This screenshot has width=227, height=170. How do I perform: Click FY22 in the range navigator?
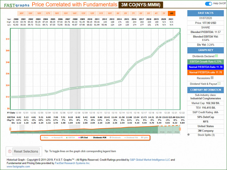coord(177,132)
